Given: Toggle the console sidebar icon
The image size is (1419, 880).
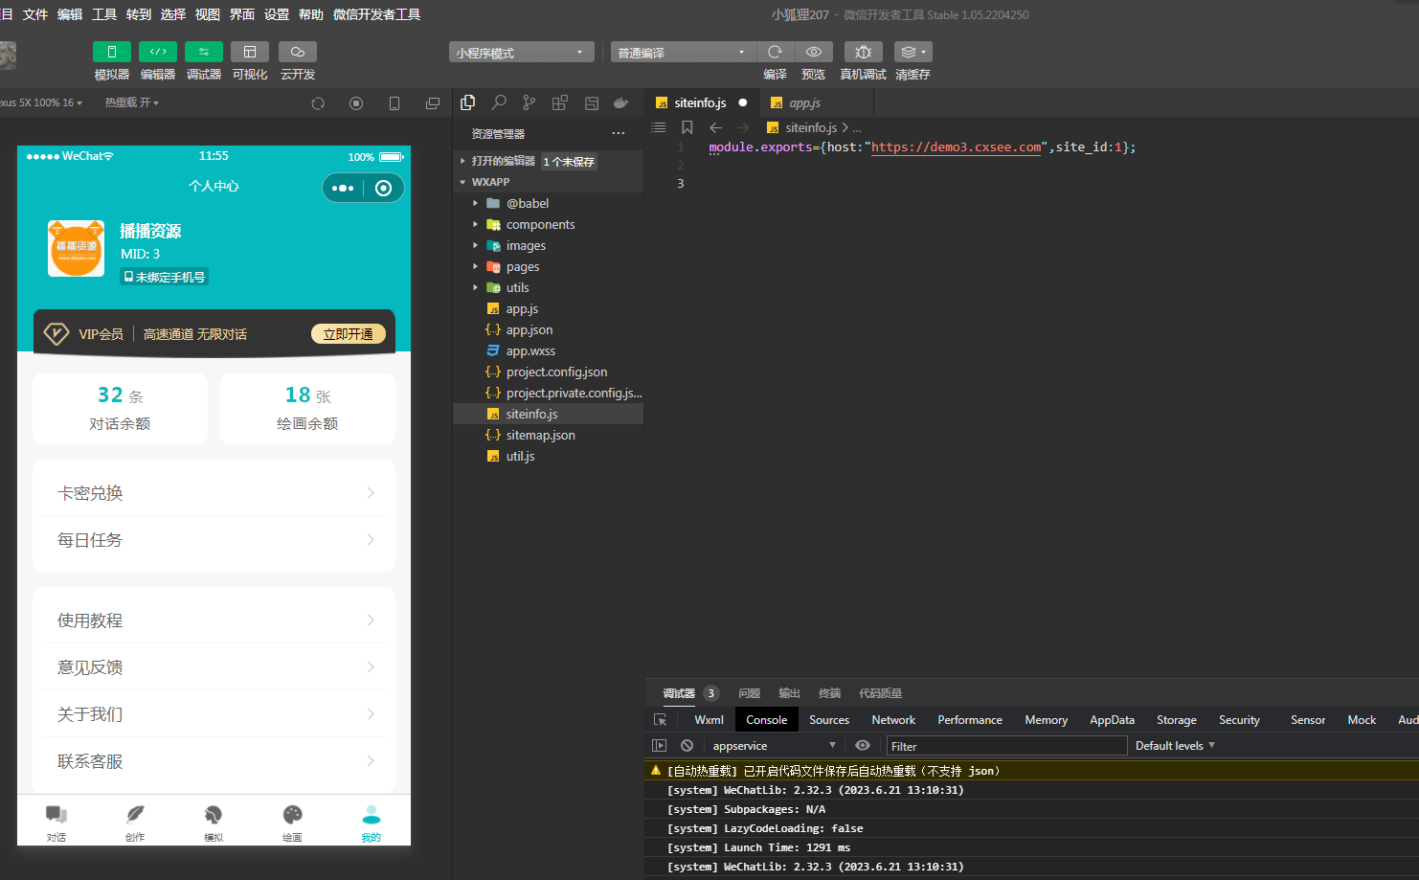Looking at the screenshot, I should [x=659, y=746].
